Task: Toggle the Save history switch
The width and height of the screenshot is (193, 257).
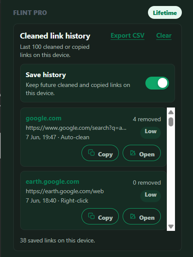Action: [157, 83]
